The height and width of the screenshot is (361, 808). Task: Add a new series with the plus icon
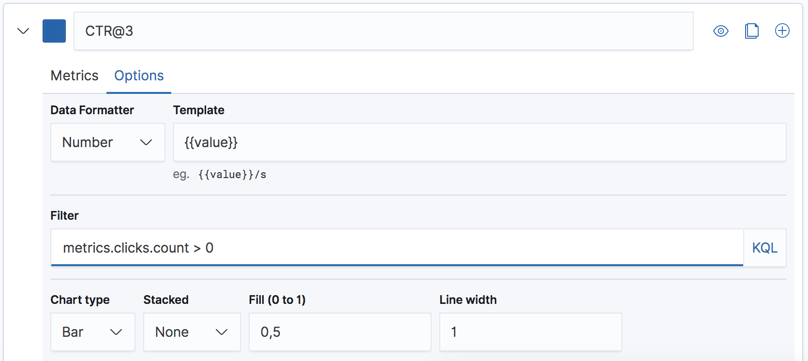point(782,30)
